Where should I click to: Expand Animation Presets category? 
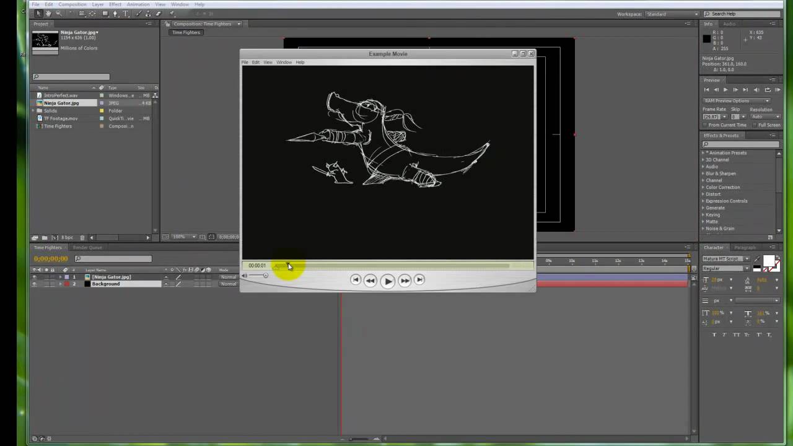[703, 153]
